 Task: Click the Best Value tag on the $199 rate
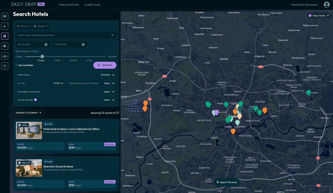click(x=110, y=144)
